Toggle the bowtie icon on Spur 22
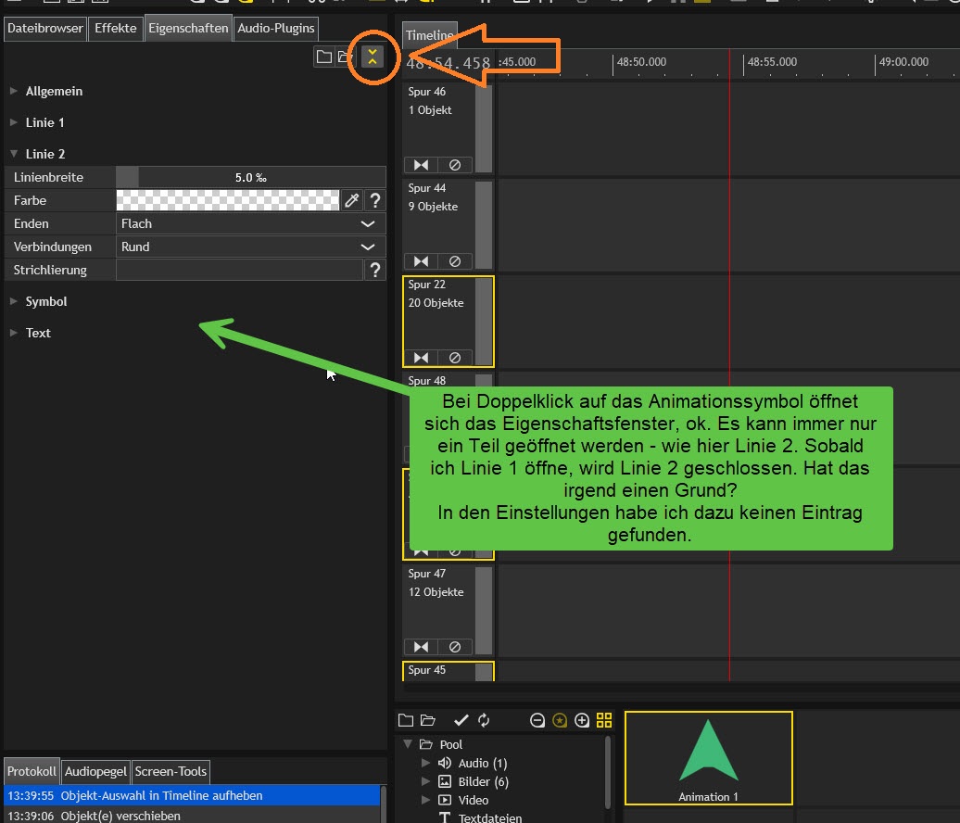 (x=421, y=358)
